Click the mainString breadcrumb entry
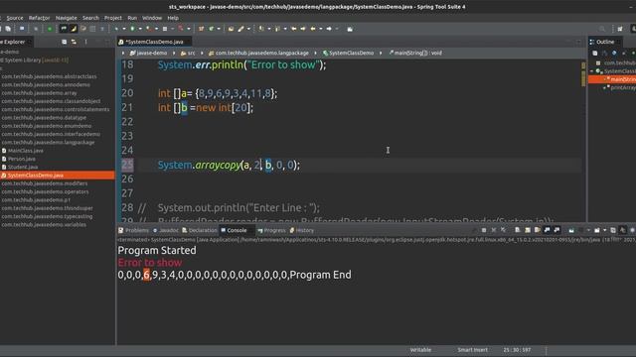The image size is (636, 357). [415, 53]
